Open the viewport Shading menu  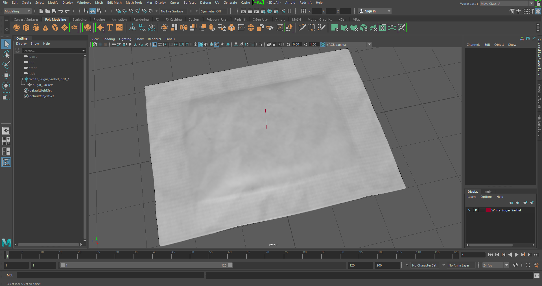click(109, 39)
